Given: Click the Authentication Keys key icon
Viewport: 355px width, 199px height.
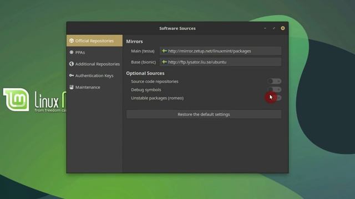Looking at the screenshot, I should click(x=72, y=75).
